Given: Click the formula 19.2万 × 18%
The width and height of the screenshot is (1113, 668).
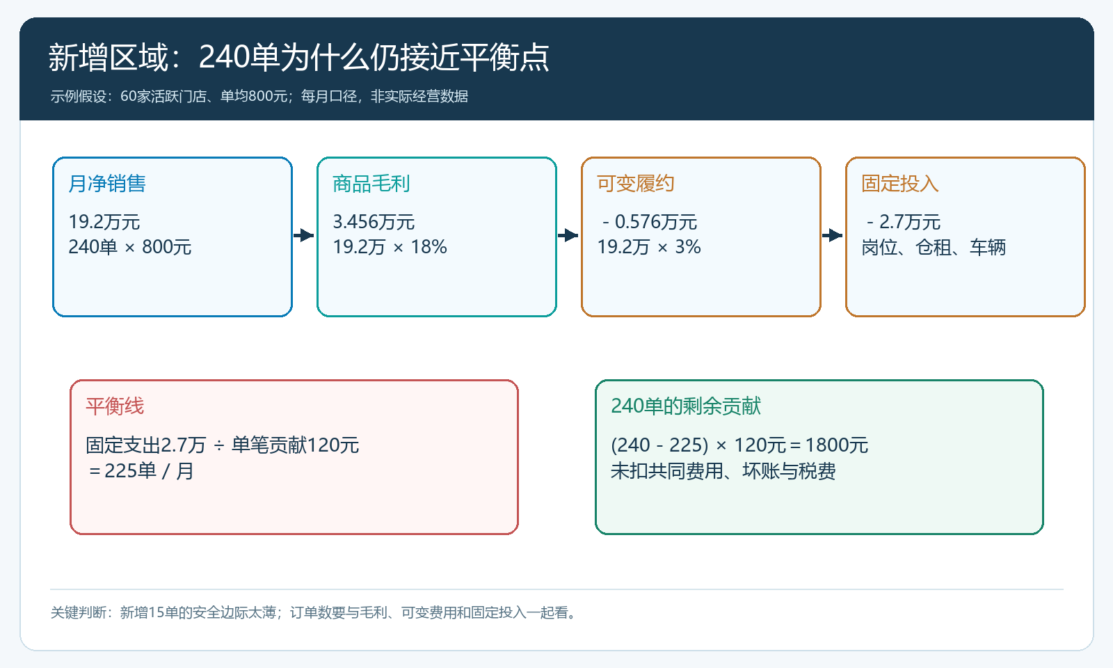Looking at the screenshot, I should click(x=390, y=247).
